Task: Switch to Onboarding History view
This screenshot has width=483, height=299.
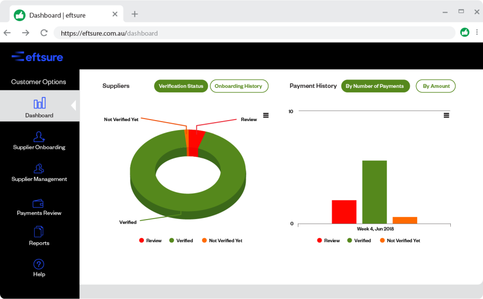Action: pos(239,86)
